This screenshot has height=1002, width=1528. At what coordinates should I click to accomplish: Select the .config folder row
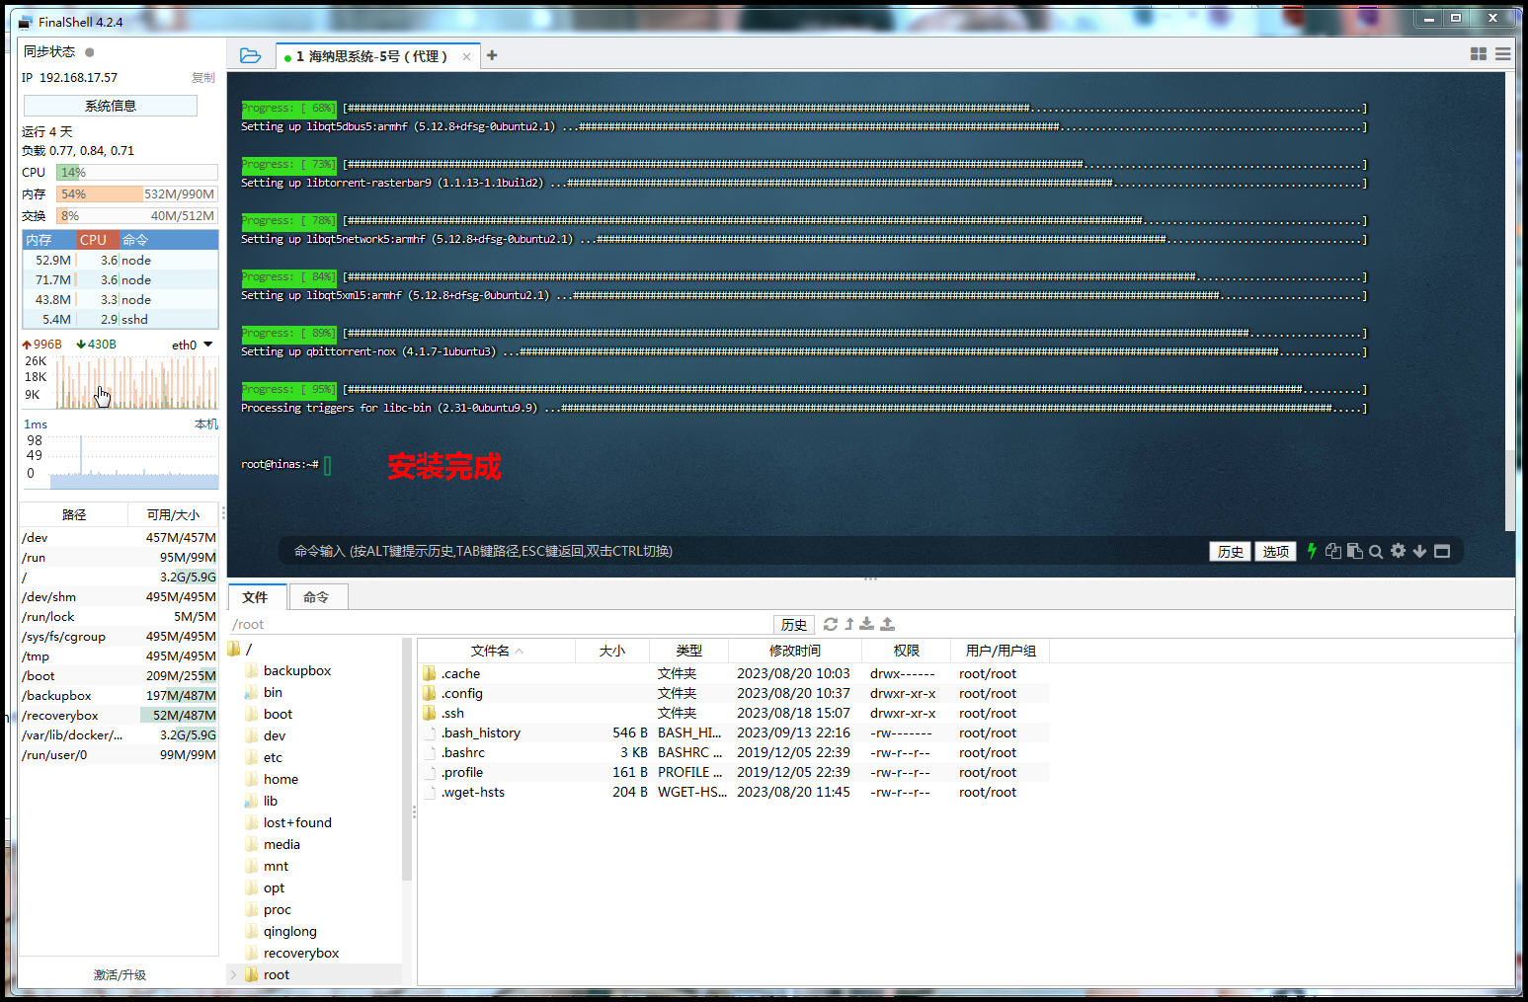pos(733,693)
